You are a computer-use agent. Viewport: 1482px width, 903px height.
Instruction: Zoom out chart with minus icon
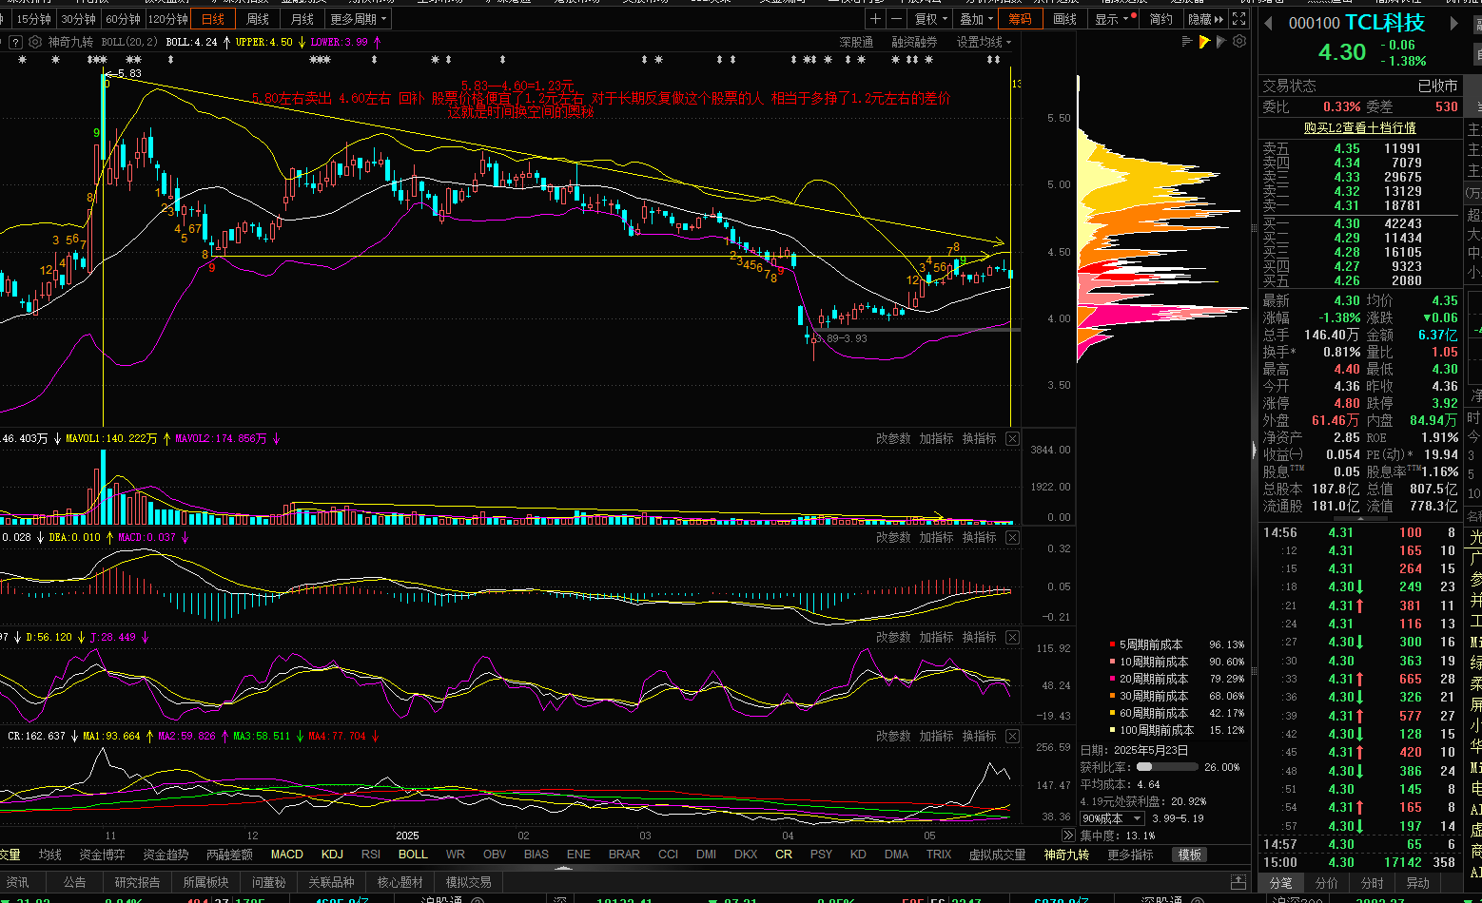(896, 19)
